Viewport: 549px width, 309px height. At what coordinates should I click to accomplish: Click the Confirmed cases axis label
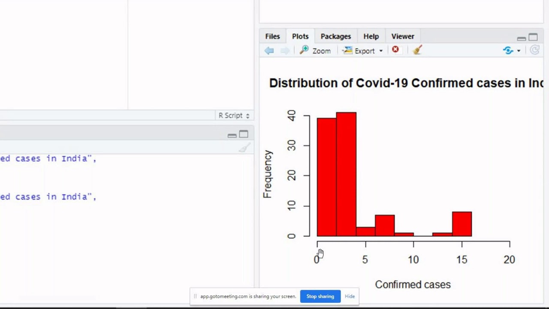pos(413,285)
